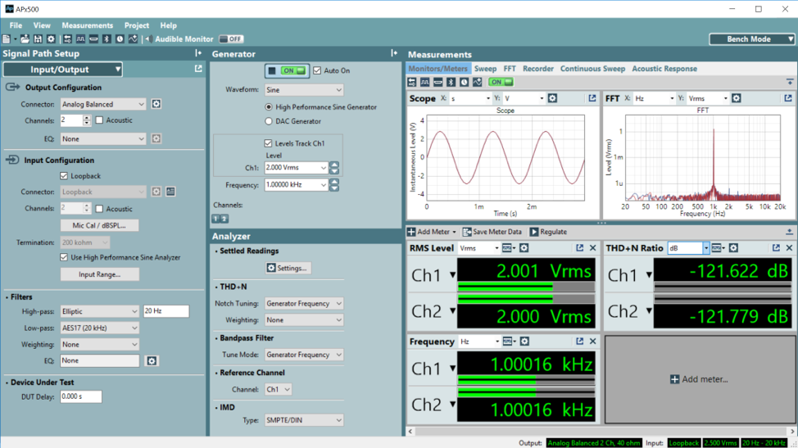Uncheck the Loopback checkbox
The image size is (798, 448).
pyautogui.click(x=65, y=175)
